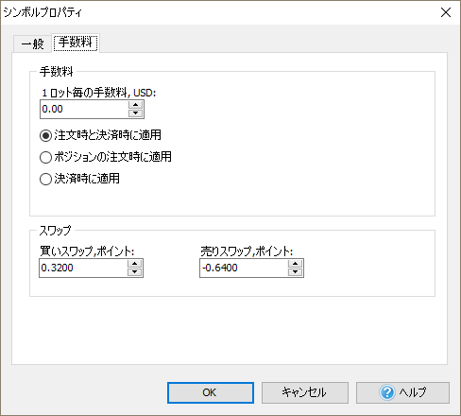Click the question mark help icon
Viewport: 461px width, 416px height.
(387, 392)
